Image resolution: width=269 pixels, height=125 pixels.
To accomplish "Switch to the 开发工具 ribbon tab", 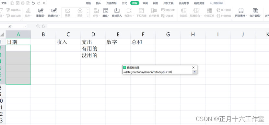I will point(168,3).
